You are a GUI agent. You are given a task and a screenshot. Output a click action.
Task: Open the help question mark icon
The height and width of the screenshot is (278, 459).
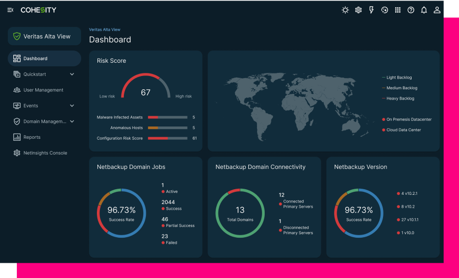tap(411, 10)
